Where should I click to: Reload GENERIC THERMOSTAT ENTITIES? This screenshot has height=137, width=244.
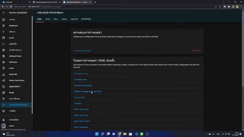coord(88,92)
